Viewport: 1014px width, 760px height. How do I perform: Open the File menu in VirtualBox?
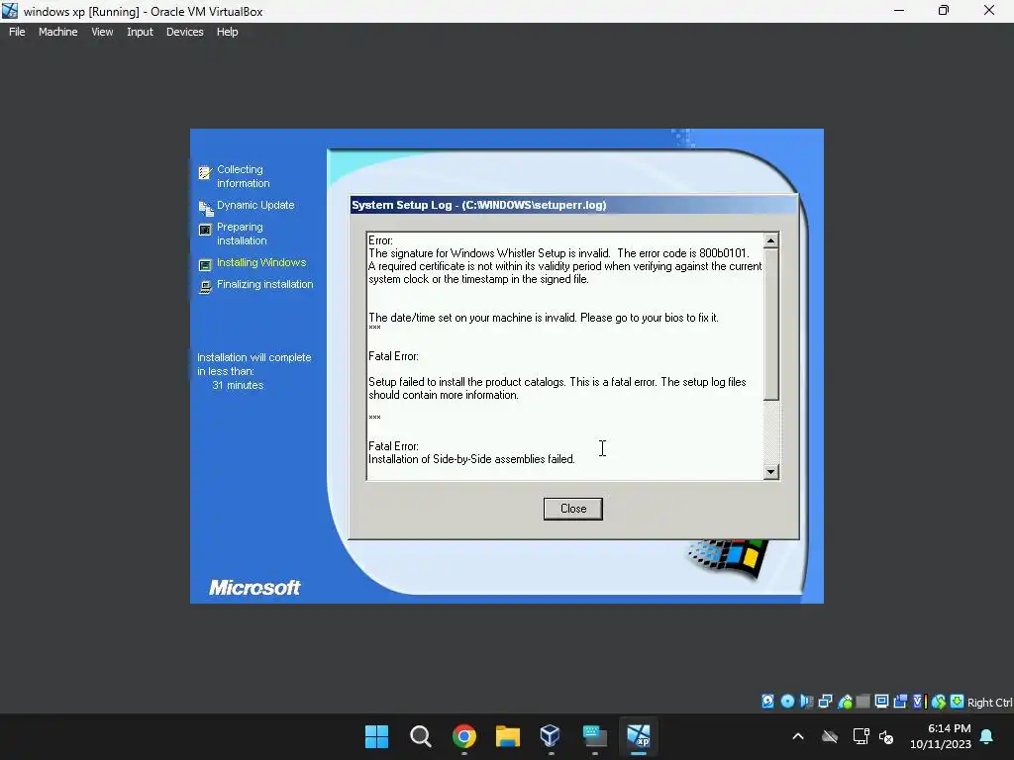(17, 32)
